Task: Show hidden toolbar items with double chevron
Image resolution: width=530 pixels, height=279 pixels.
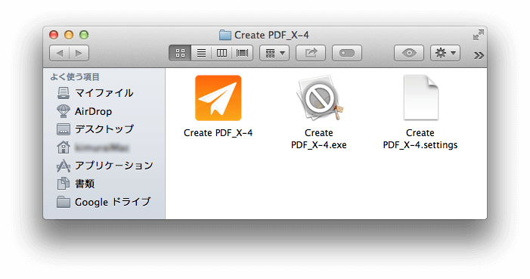Action: click(x=479, y=55)
